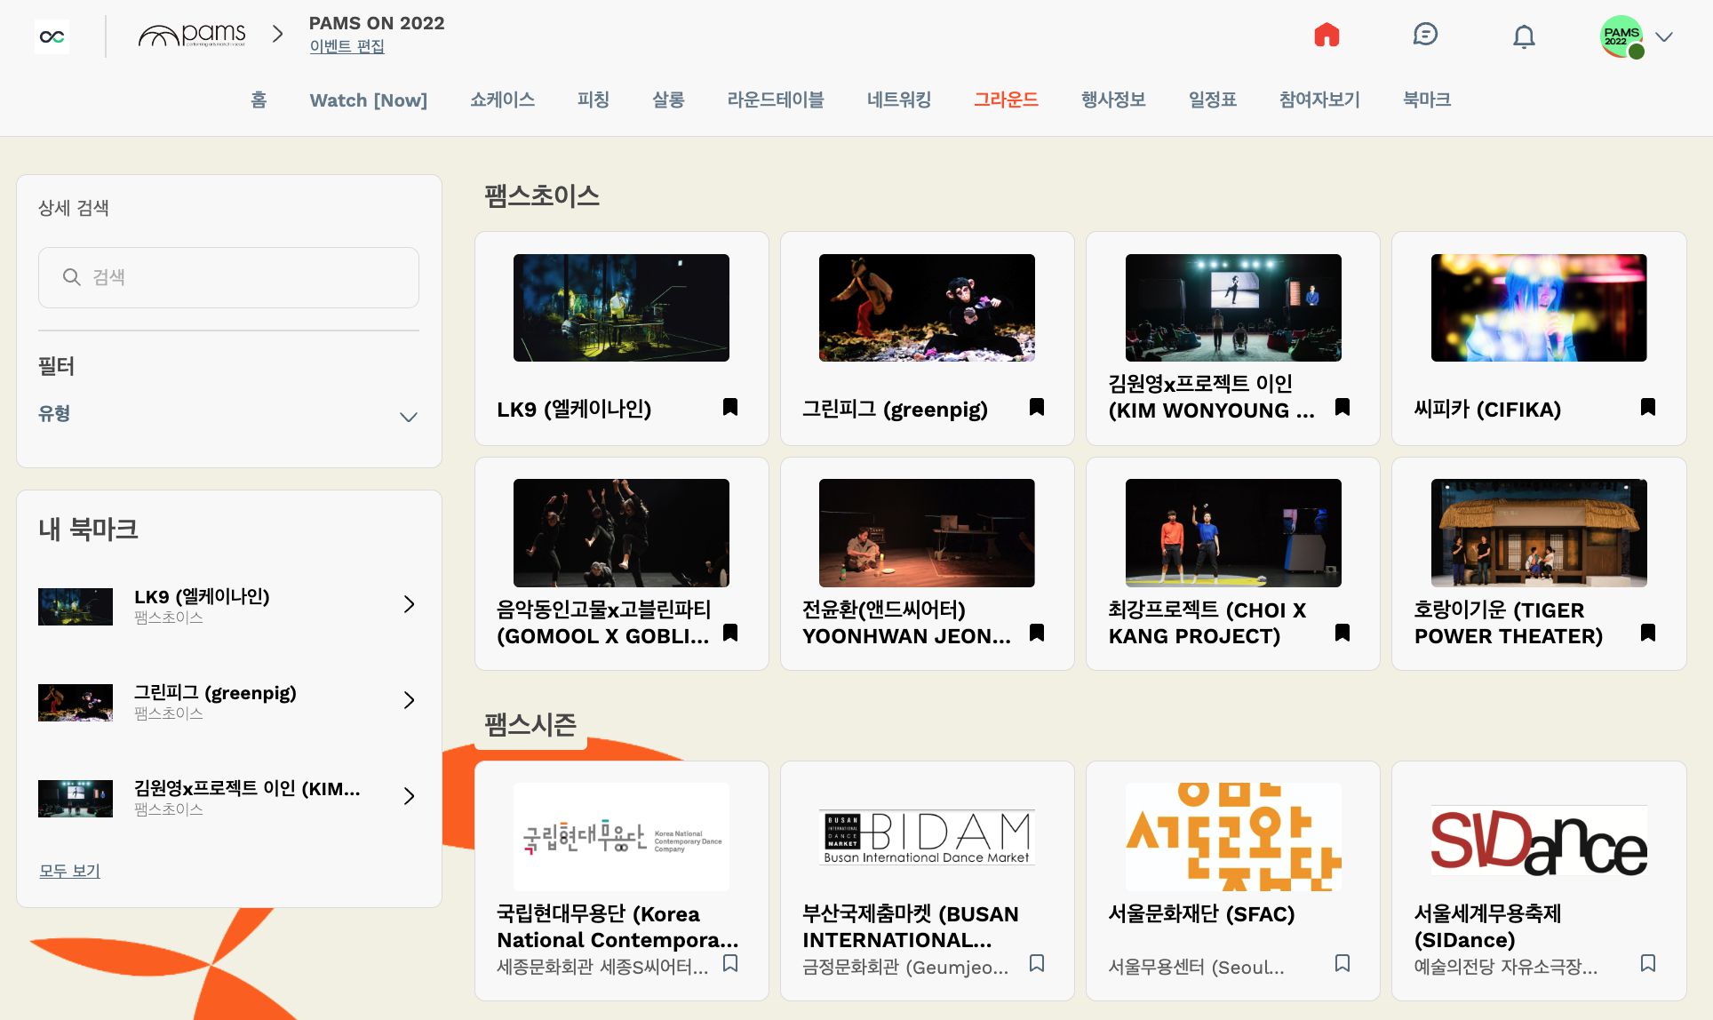Open the 네트워킹 tab
The image size is (1713, 1020).
[x=899, y=100]
